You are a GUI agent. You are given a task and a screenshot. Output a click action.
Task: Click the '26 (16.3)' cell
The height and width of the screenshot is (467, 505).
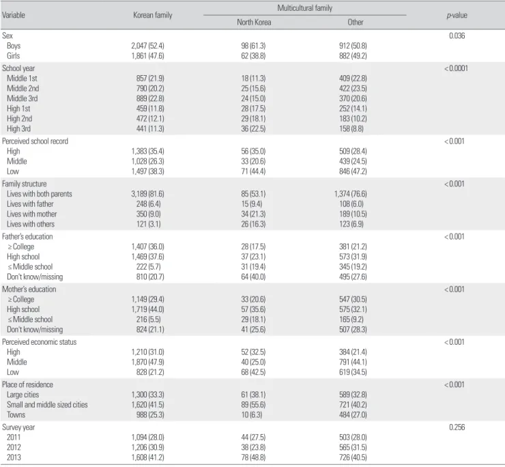[253, 224]
